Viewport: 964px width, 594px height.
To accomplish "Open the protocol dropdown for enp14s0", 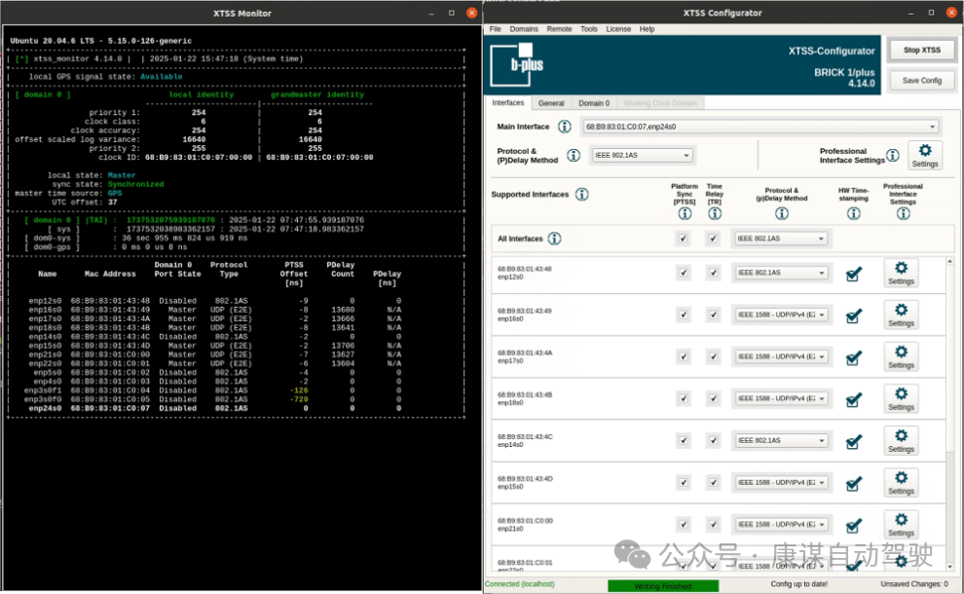I will [781, 441].
